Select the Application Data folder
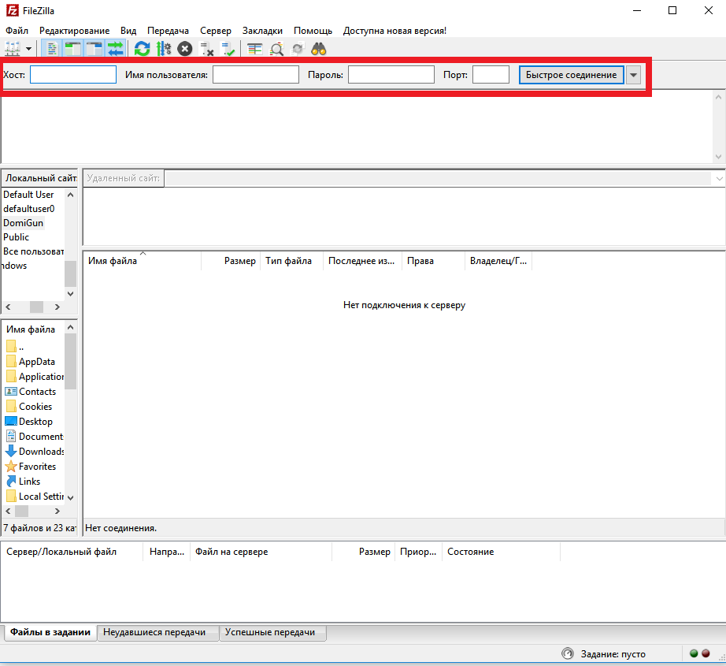The height and width of the screenshot is (666, 726). 35,376
